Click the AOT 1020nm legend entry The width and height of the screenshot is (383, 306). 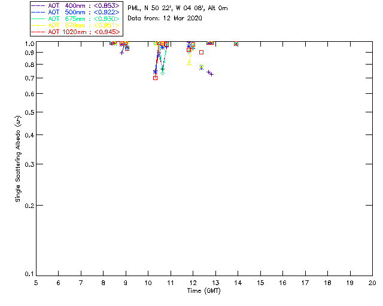pyautogui.click(x=75, y=32)
